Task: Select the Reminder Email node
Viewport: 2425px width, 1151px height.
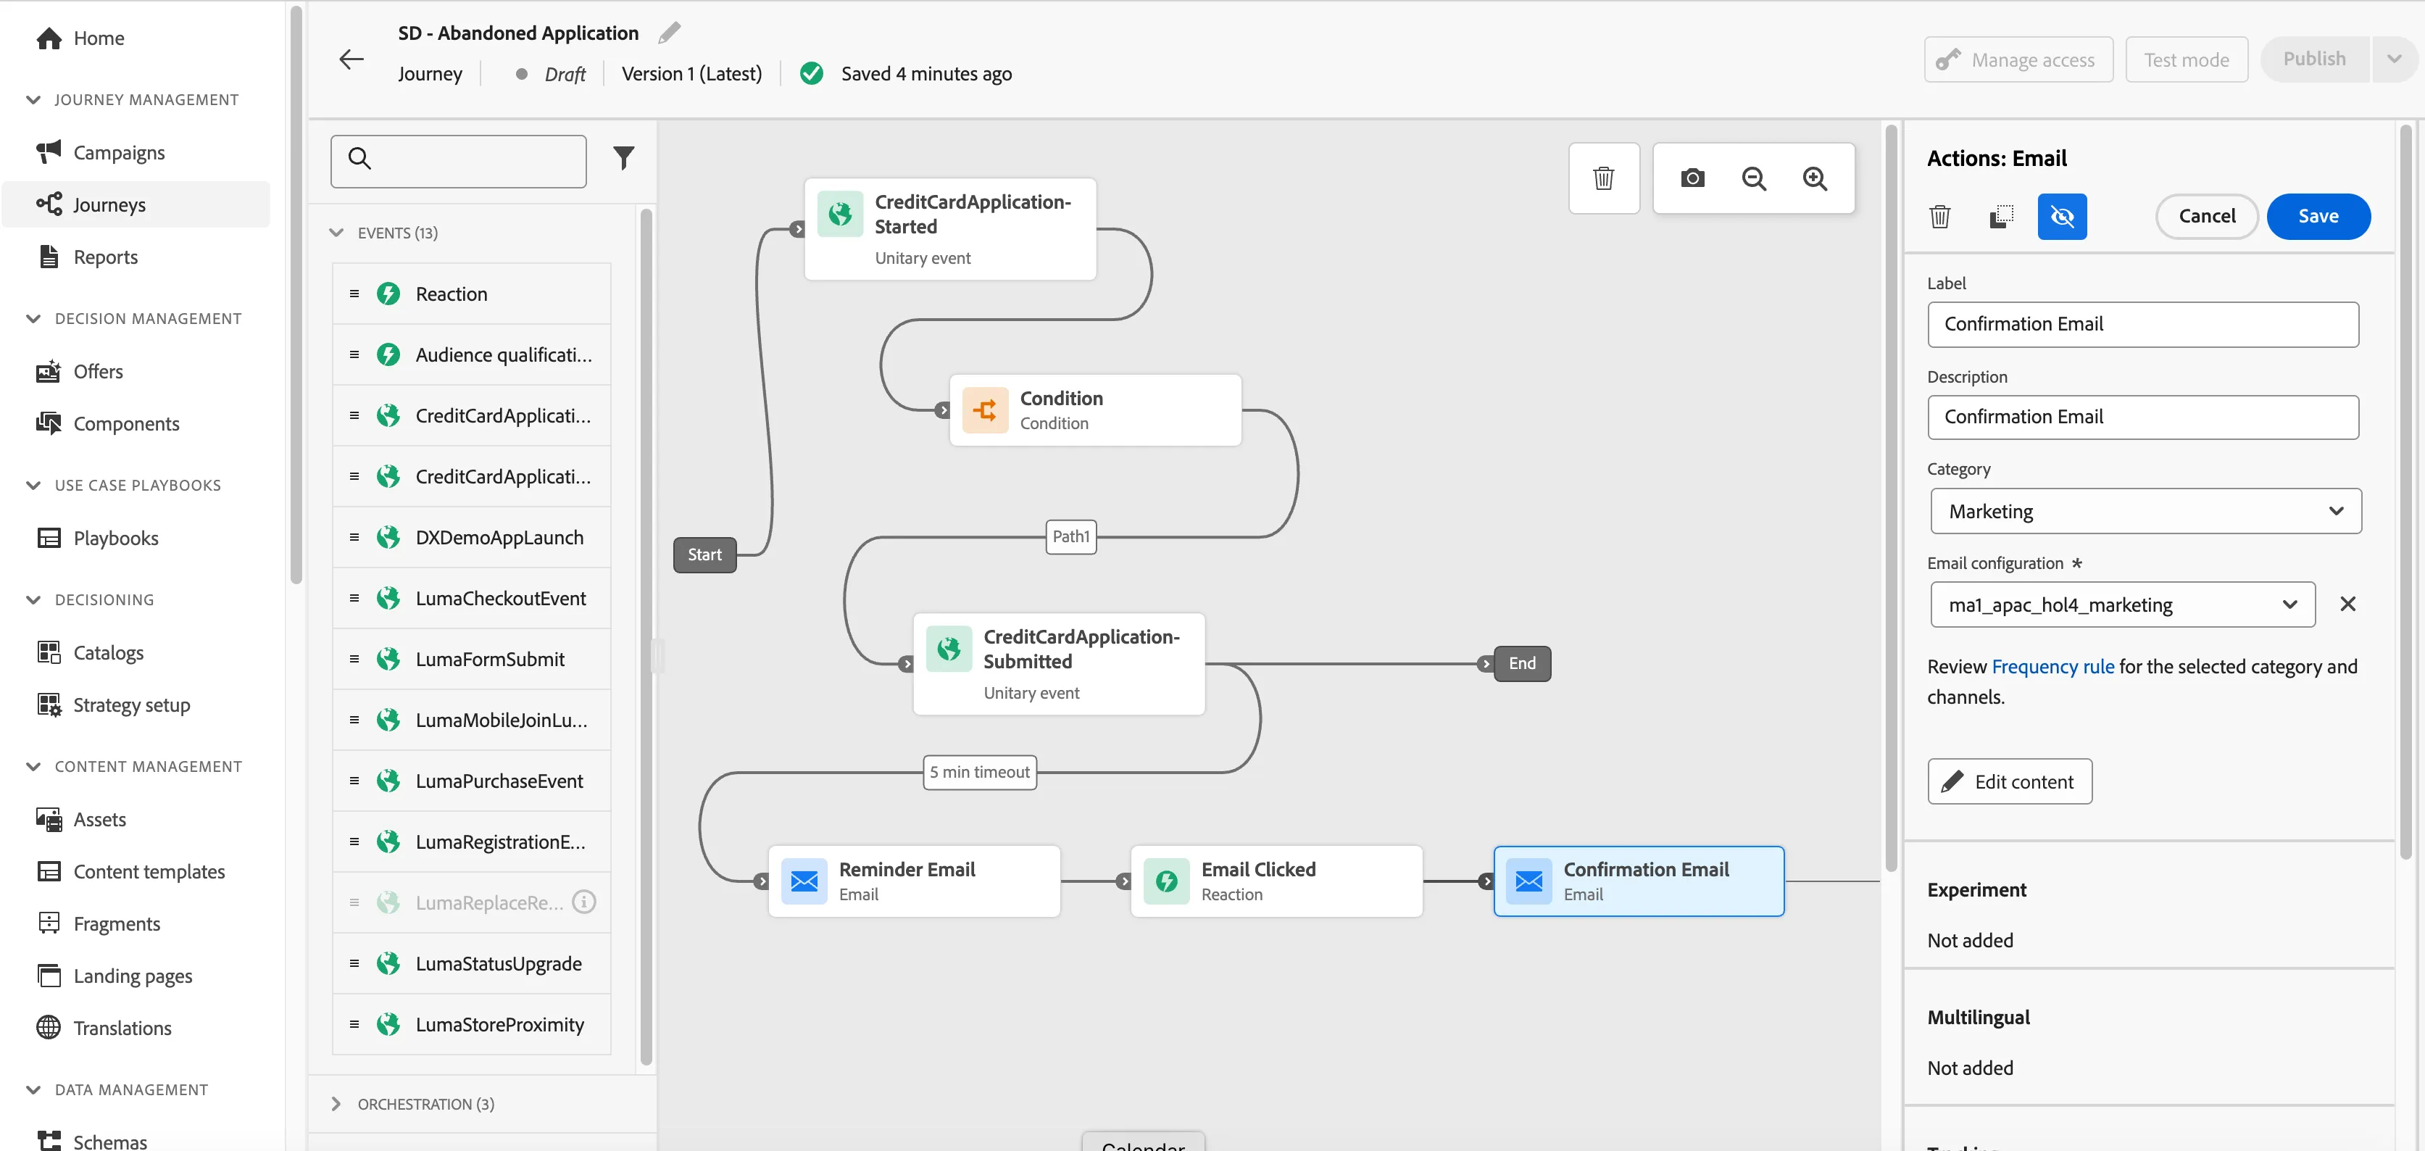Action: [914, 881]
